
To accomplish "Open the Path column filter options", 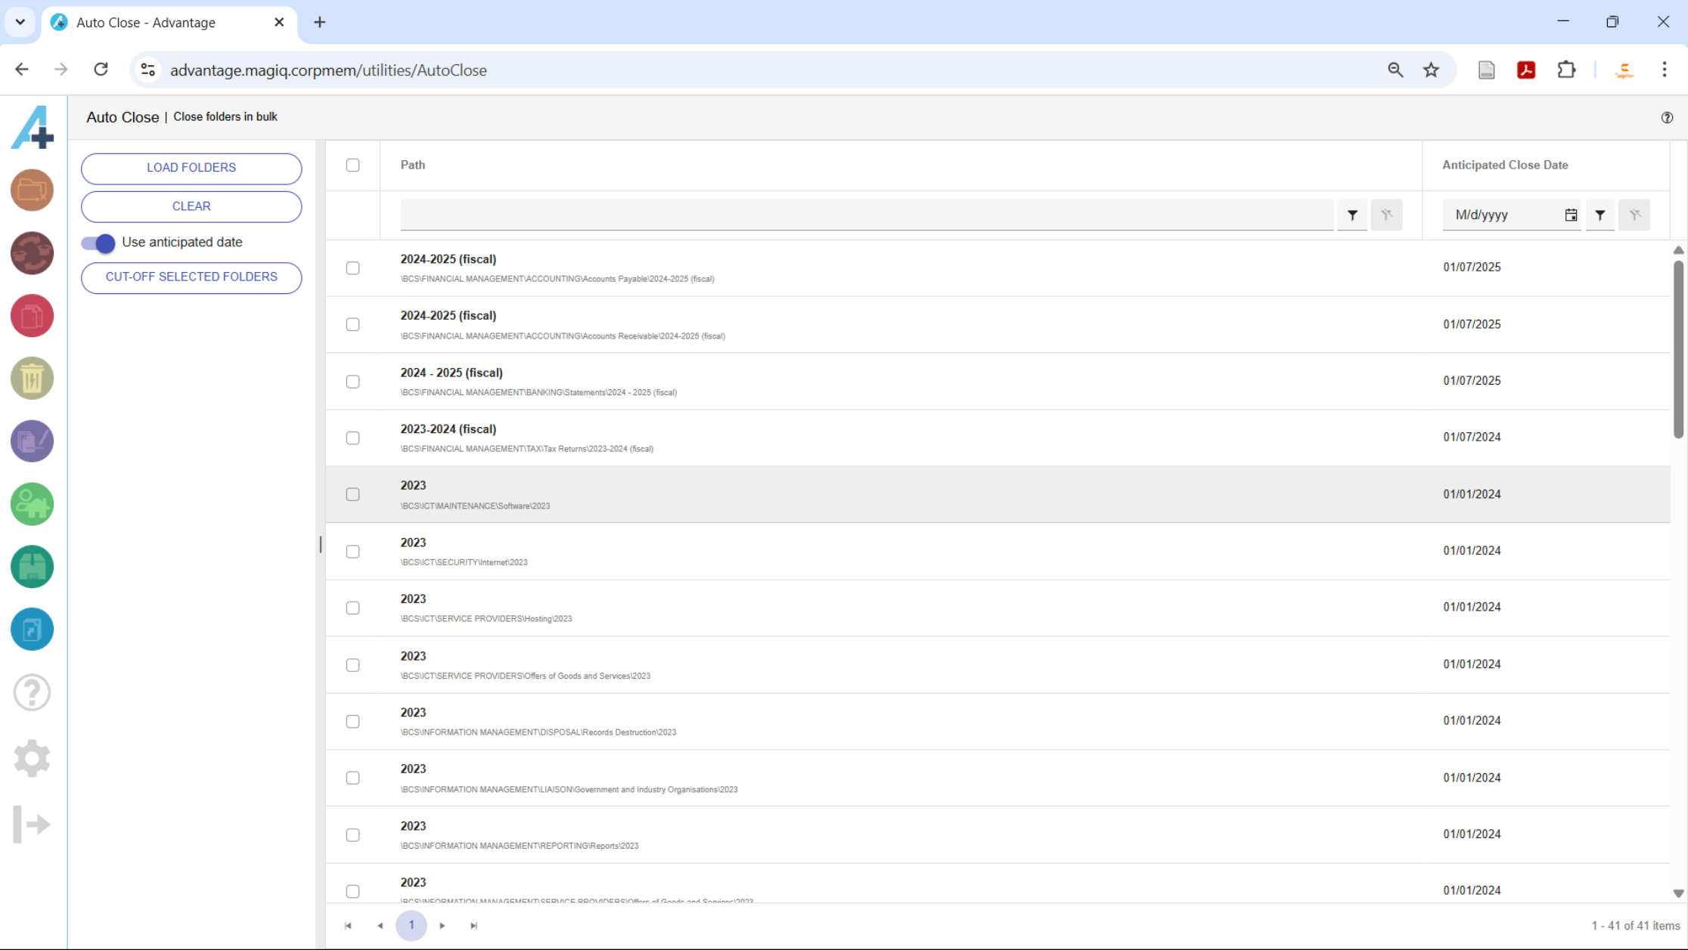I will (1352, 215).
